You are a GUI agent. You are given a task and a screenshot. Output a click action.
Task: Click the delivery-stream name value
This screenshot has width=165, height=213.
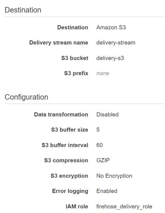click(x=116, y=43)
